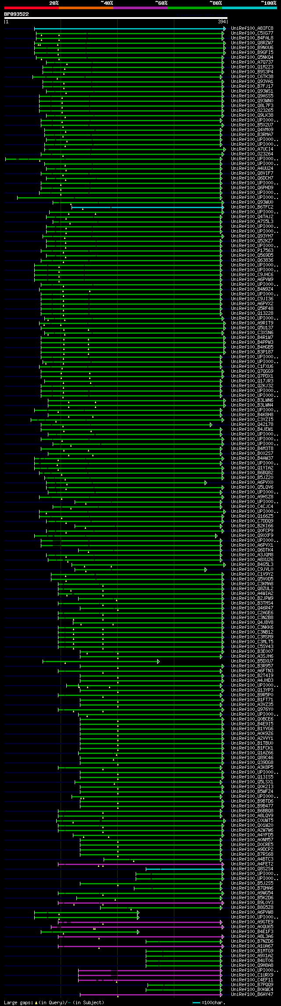The image size is (281, 1006).
Task: Select the UniRef100_Q1M2Z3 label
Action: point(252,67)
